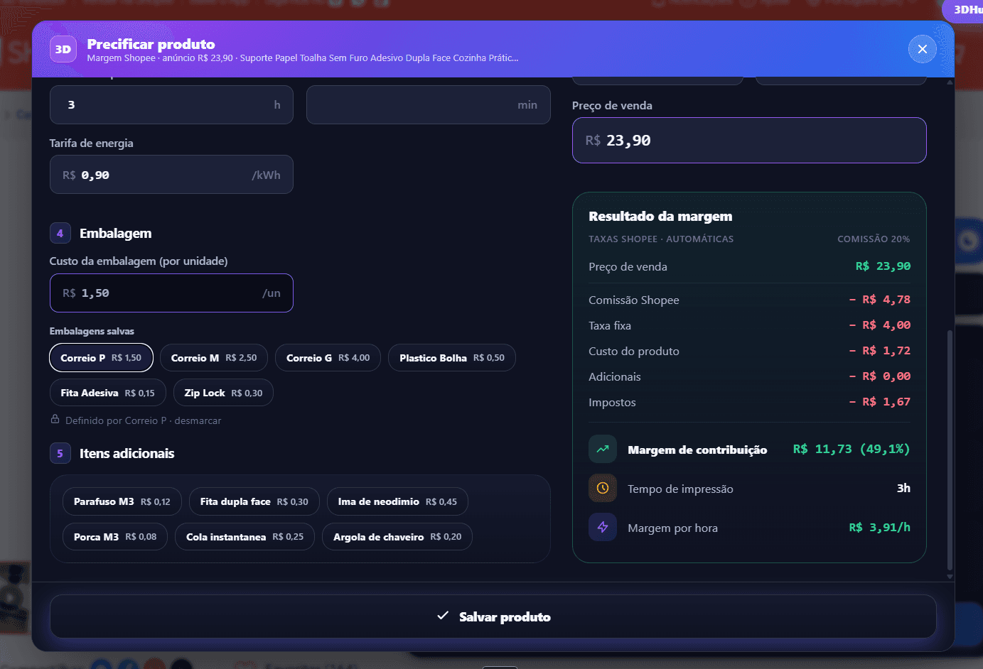Select the Zip Lock packaging chip
Viewport: 983px width, 669px height.
[223, 393]
